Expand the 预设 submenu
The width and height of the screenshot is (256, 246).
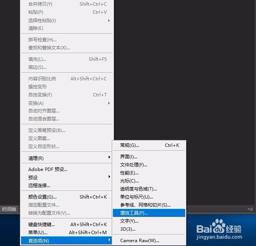tap(67, 178)
